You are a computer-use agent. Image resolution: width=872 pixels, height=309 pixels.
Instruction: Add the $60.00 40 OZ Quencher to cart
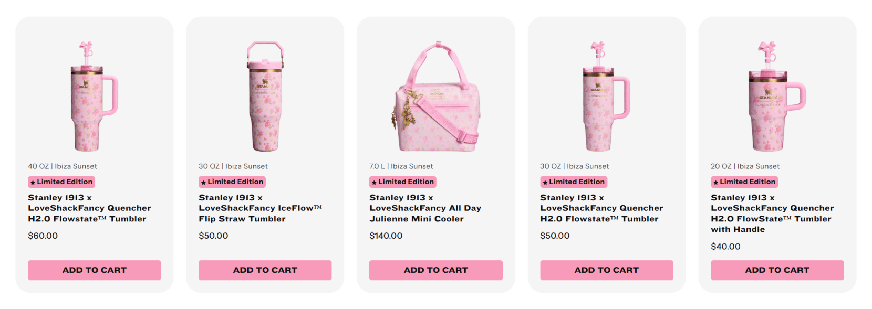pyautogui.click(x=95, y=270)
